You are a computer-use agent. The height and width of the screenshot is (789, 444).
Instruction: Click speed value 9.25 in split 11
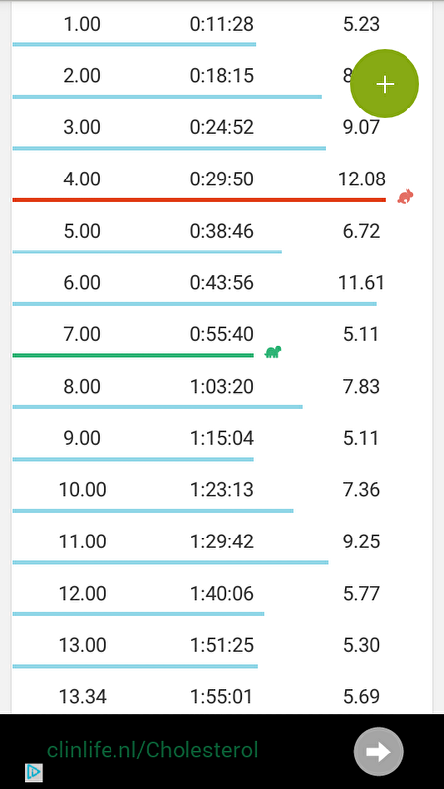361,541
